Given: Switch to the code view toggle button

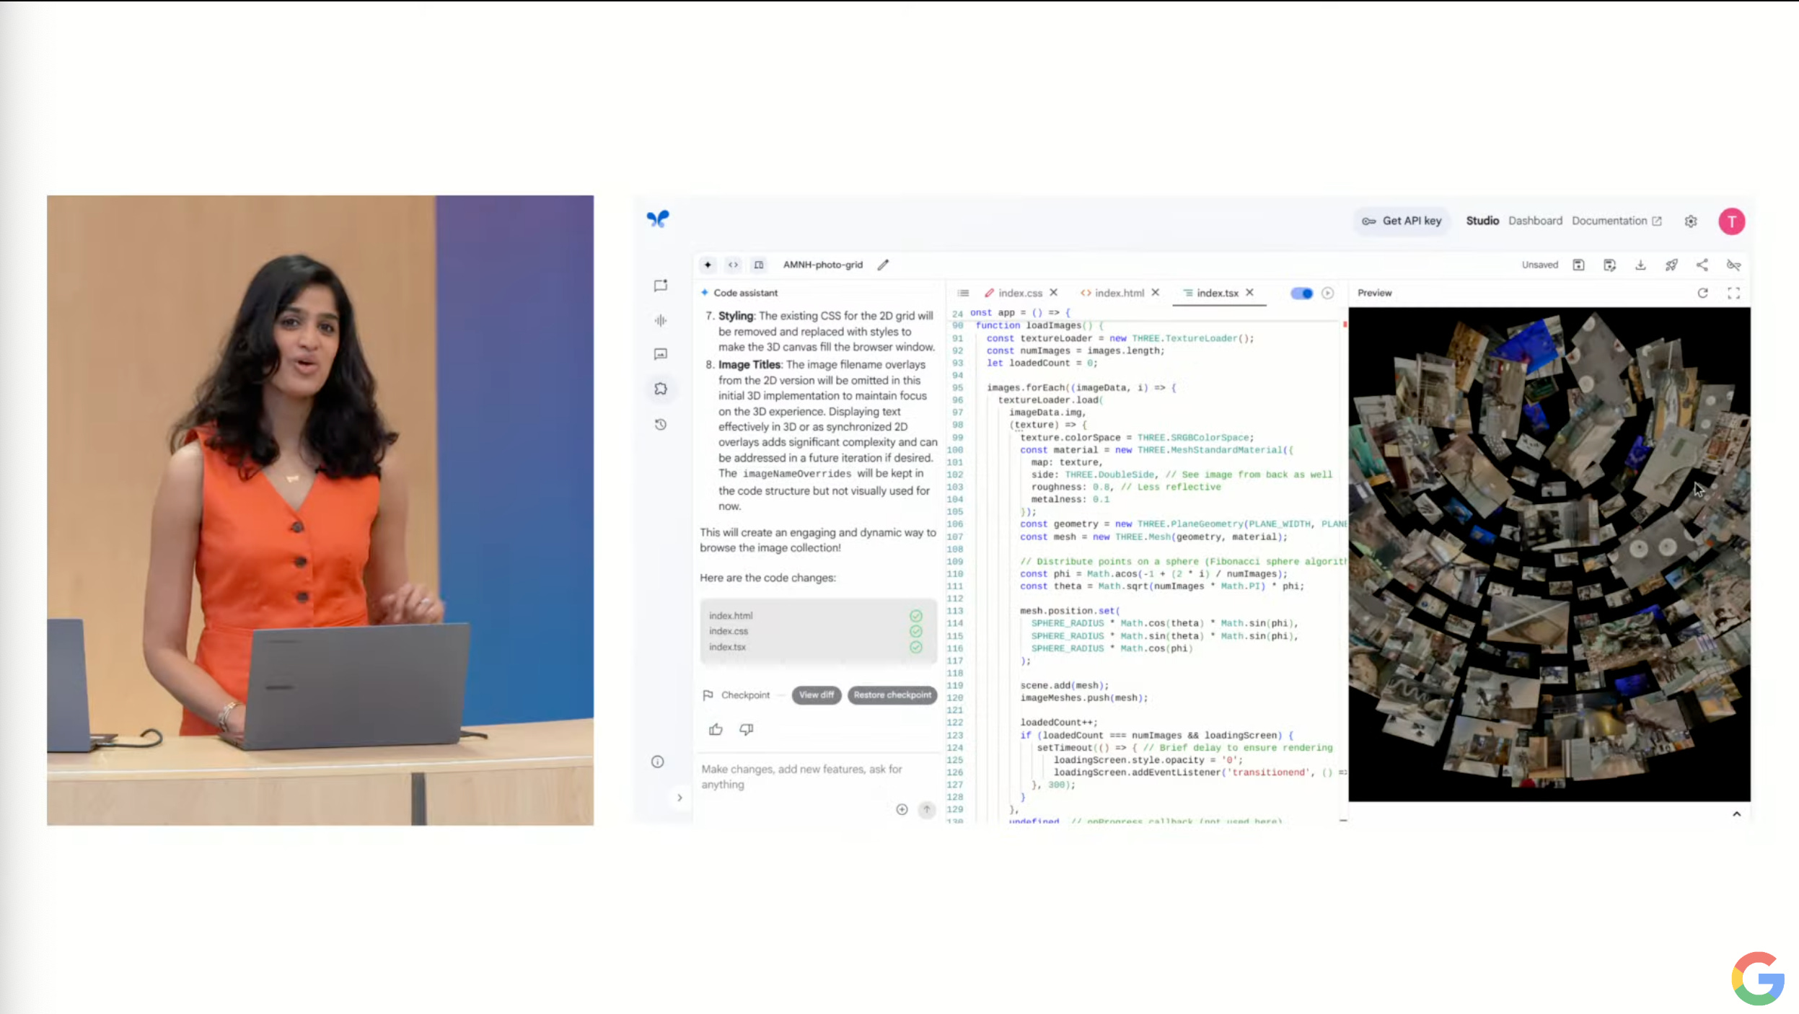Looking at the screenshot, I should tap(733, 265).
